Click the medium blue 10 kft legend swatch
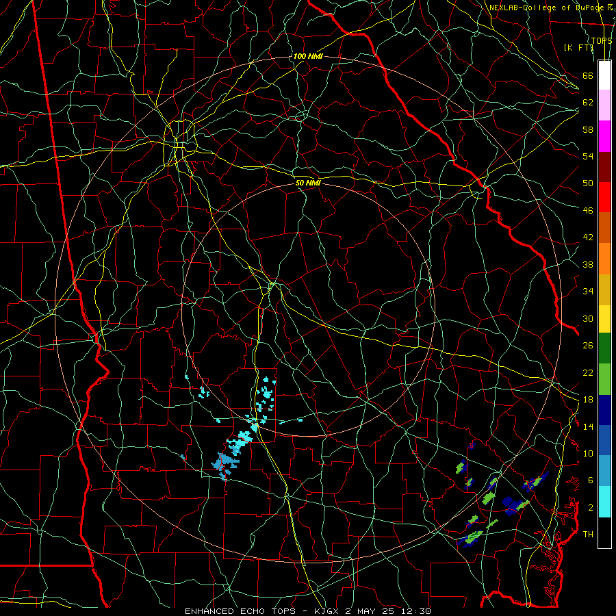This screenshot has width=616, height=616. coord(604,440)
